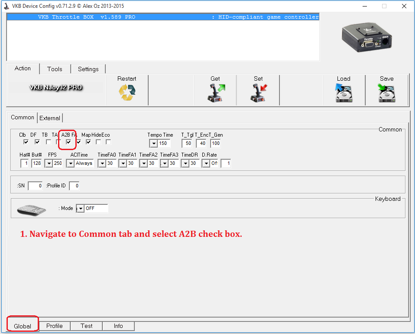Select the External tab

click(50, 118)
